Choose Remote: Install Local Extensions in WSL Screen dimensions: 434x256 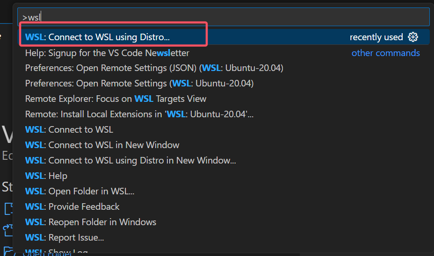(224, 114)
